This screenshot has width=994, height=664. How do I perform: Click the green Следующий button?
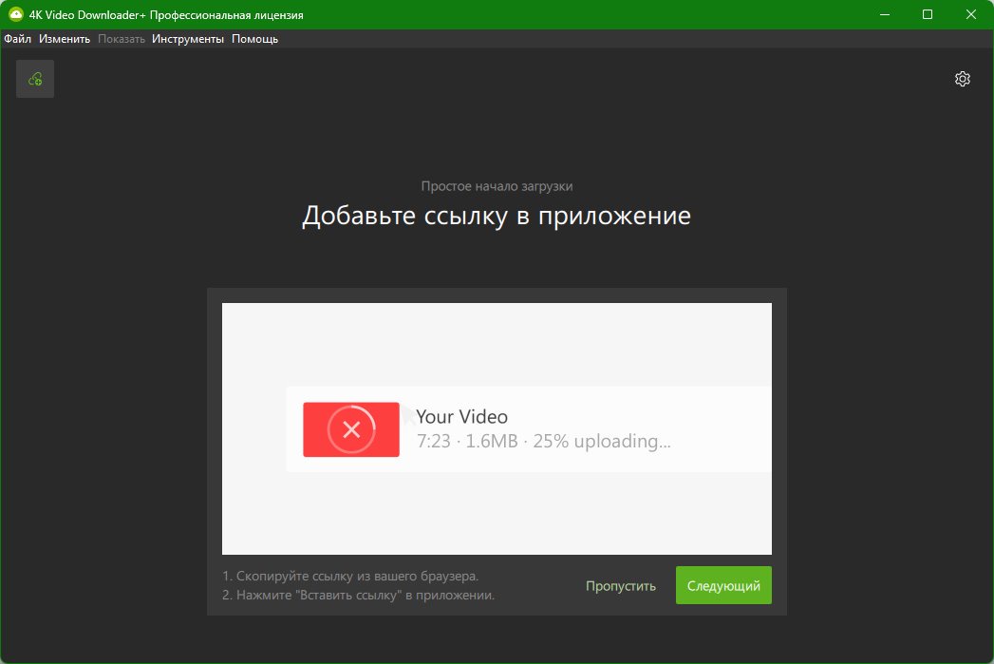(723, 585)
